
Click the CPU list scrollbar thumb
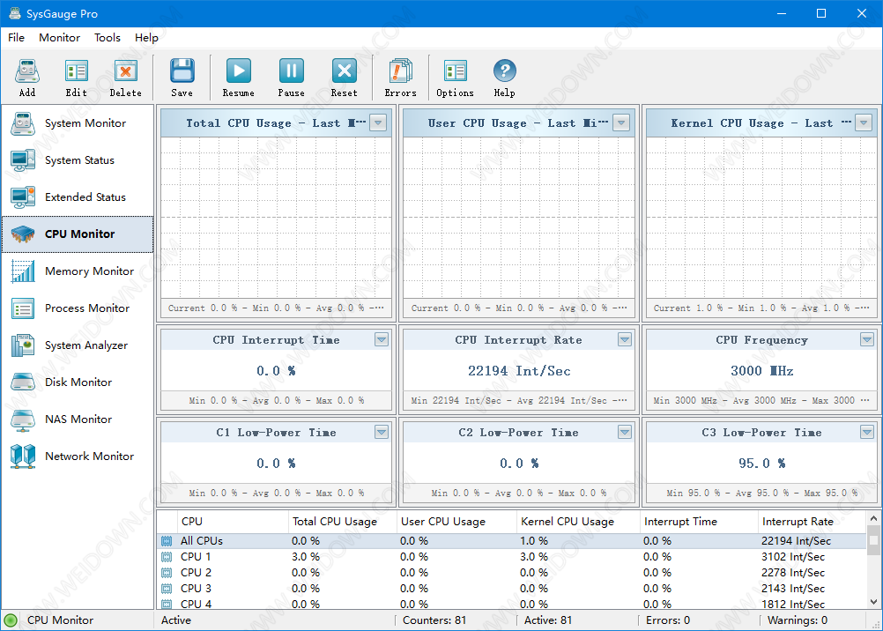point(873,541)
